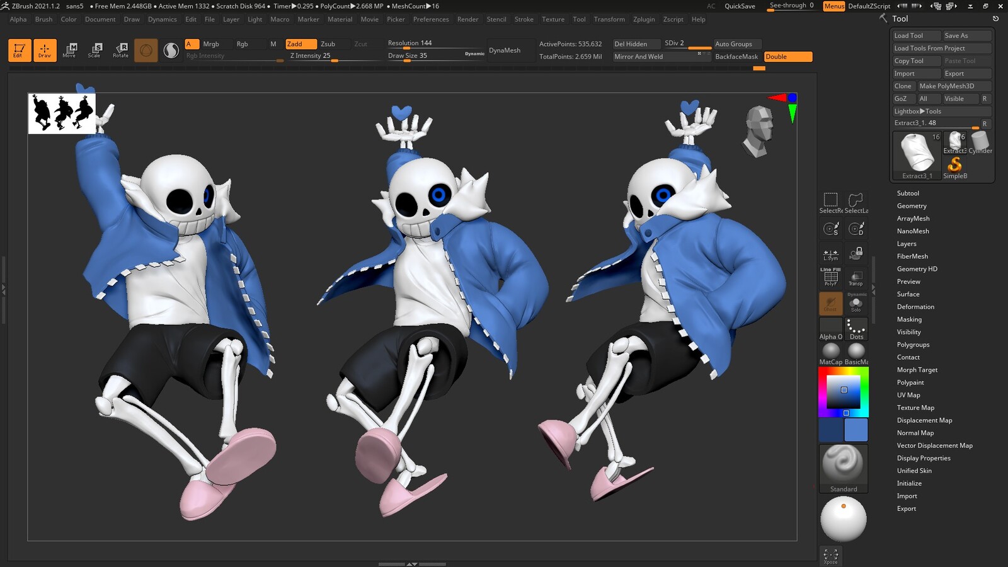Click the secondary blue color swatch
This screenshot has width=1008, height=567.
(831, 430)
